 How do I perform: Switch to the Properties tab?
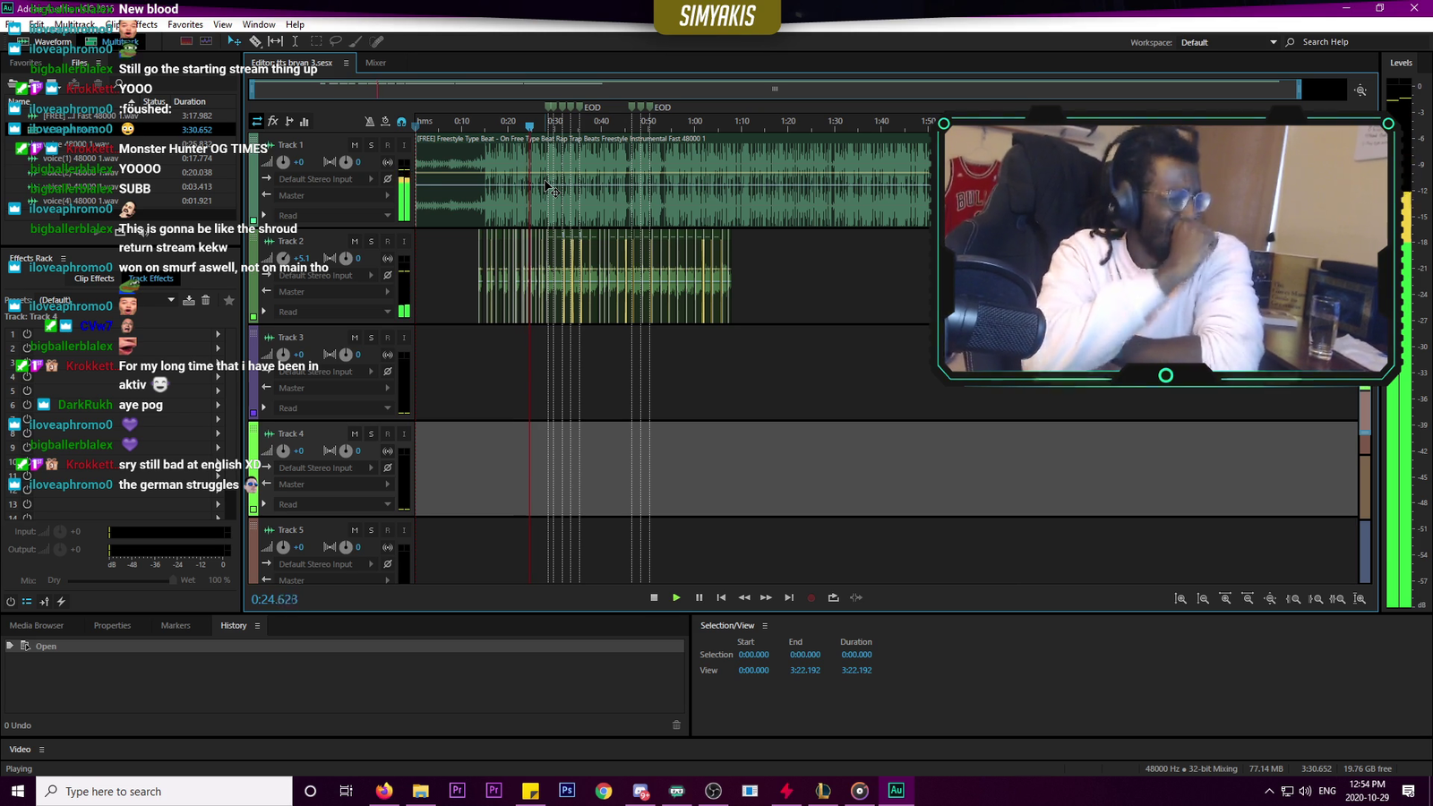(112, 626)
